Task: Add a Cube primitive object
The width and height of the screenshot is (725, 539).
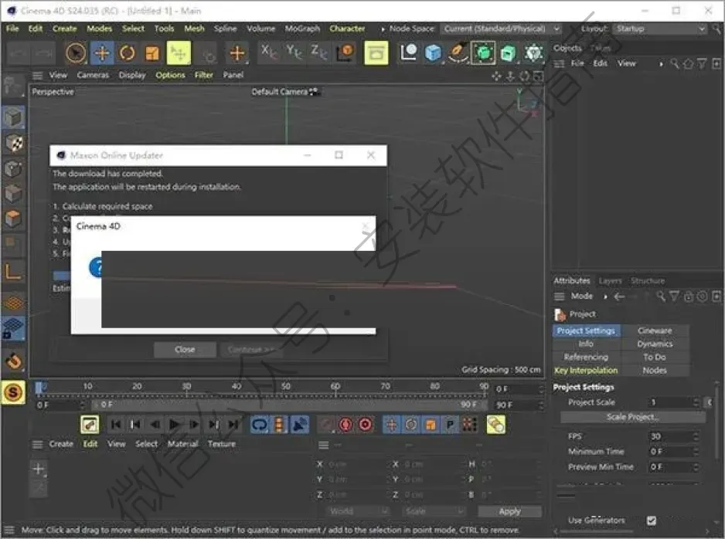Action: point(434,53)
